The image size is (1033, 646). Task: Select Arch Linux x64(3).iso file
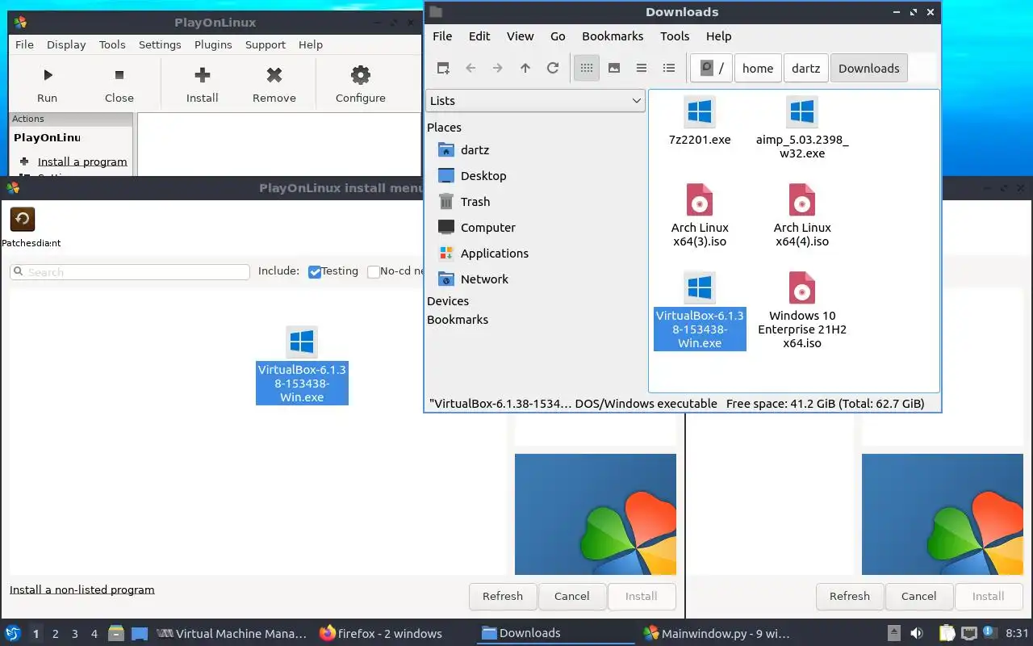point(700,216)
